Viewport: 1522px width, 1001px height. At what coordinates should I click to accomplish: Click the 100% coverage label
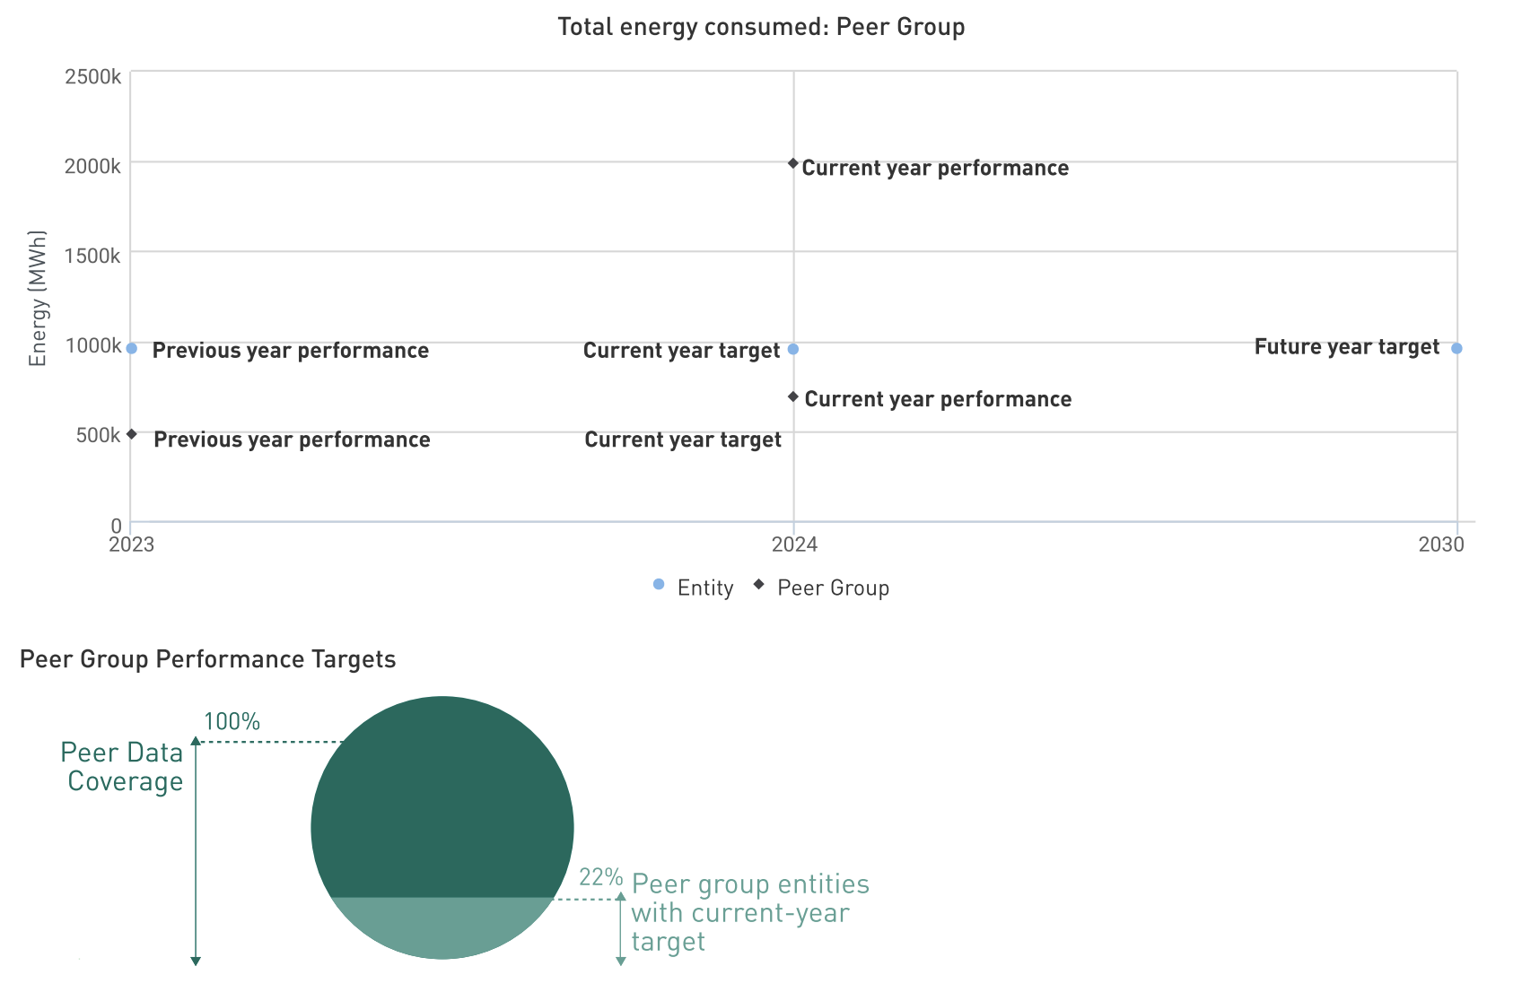click(232, 721)
